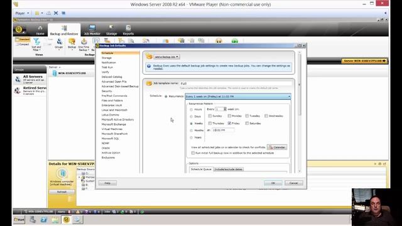Select Advanced Open File settings
Viewport: 402px width, 226px height.
coord(114,82)
